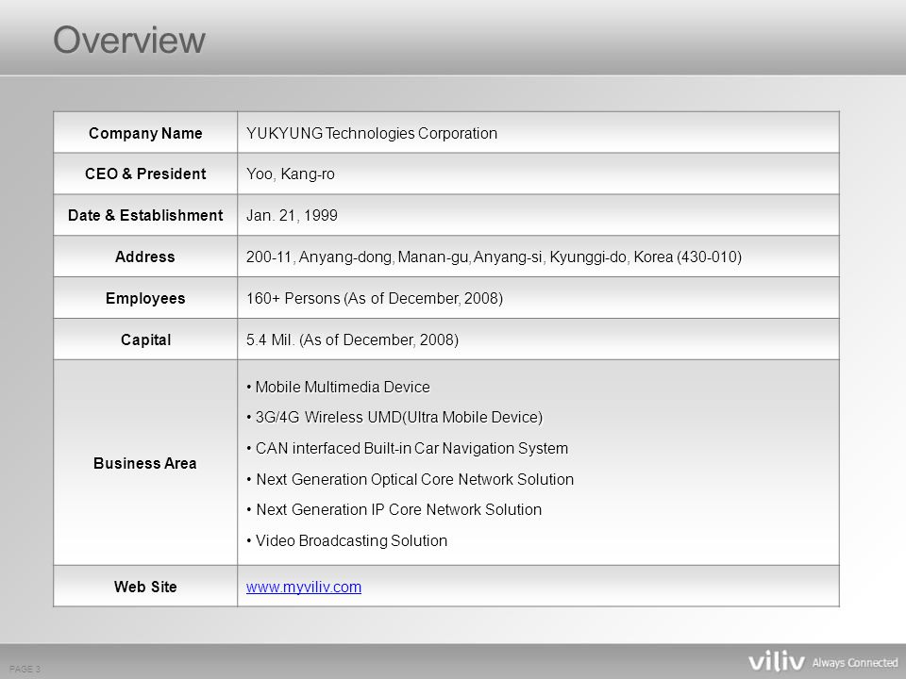Viewport: 906px width, 679px height.
Task: Open the www.myviliv.com link
Action: click(x=303, y=587)
